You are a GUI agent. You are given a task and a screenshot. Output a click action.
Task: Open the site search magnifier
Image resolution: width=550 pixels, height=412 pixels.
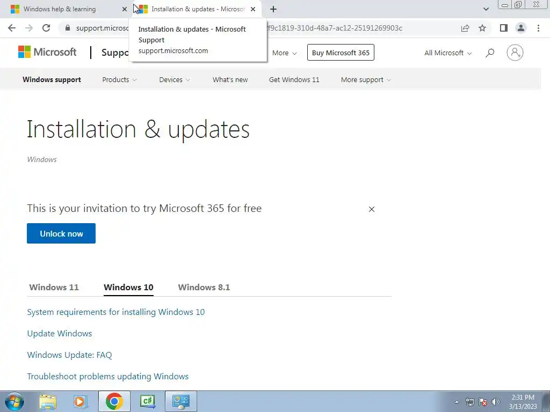490,53
